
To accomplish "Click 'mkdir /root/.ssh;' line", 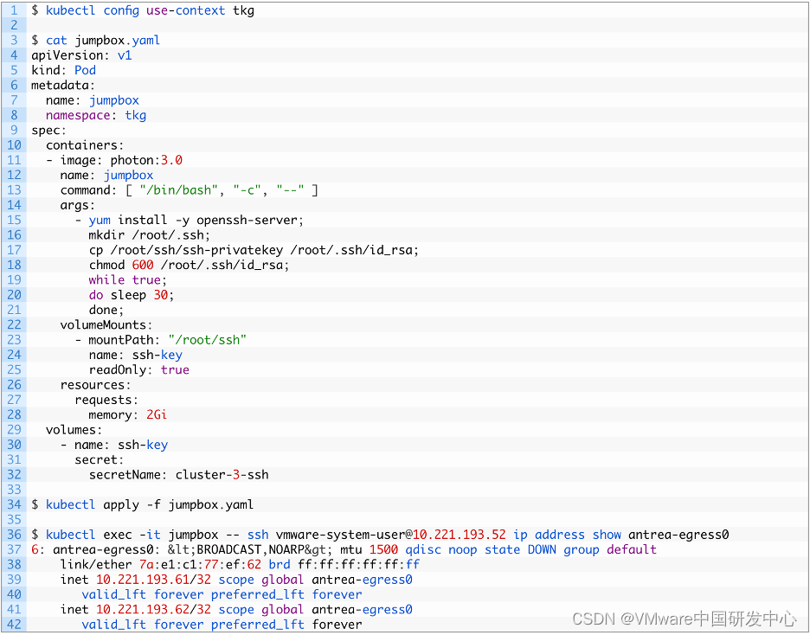I will tap(150, 235).
